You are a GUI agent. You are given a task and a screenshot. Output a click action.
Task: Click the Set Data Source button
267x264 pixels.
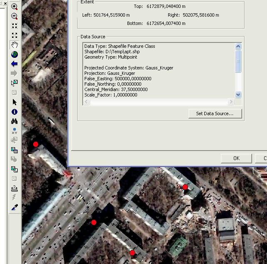(215, 113)
